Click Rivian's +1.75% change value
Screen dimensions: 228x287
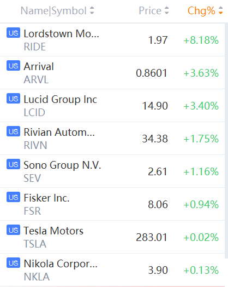point(201,139)
